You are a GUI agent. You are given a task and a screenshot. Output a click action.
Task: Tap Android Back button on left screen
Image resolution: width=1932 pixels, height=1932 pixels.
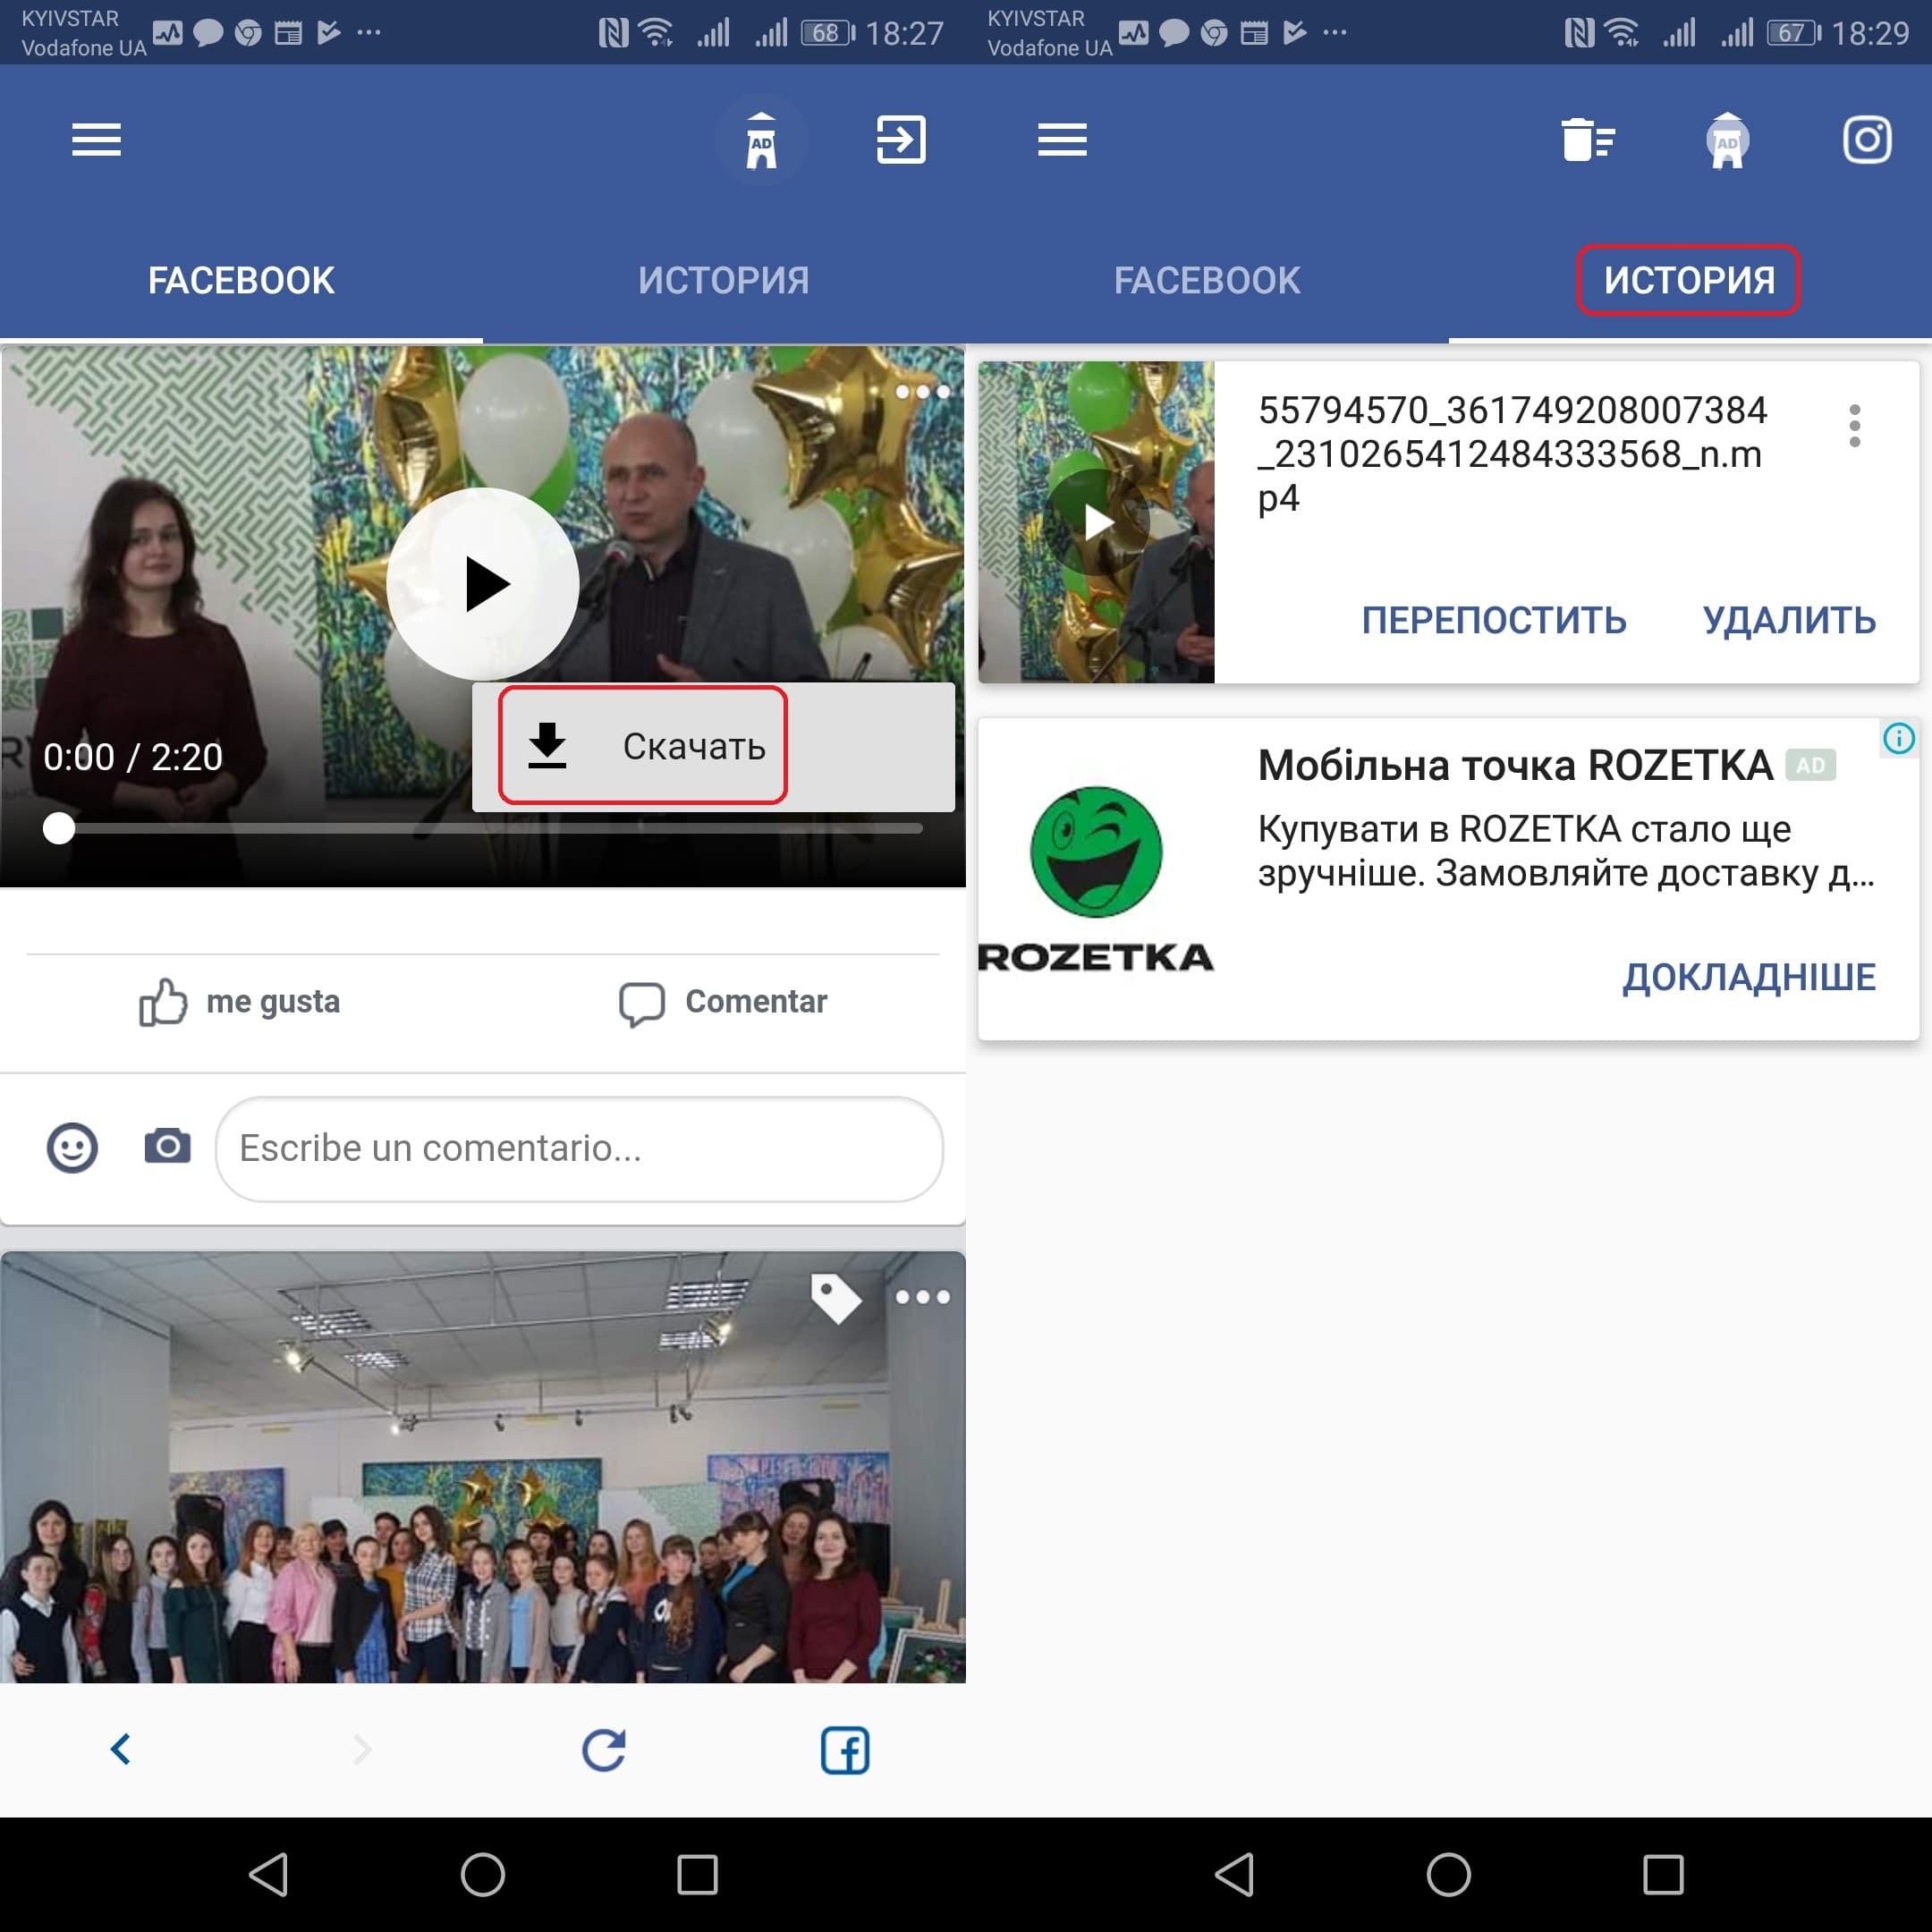[267, 1875]
